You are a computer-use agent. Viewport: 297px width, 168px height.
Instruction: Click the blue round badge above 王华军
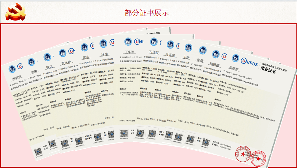pos(128,42)
